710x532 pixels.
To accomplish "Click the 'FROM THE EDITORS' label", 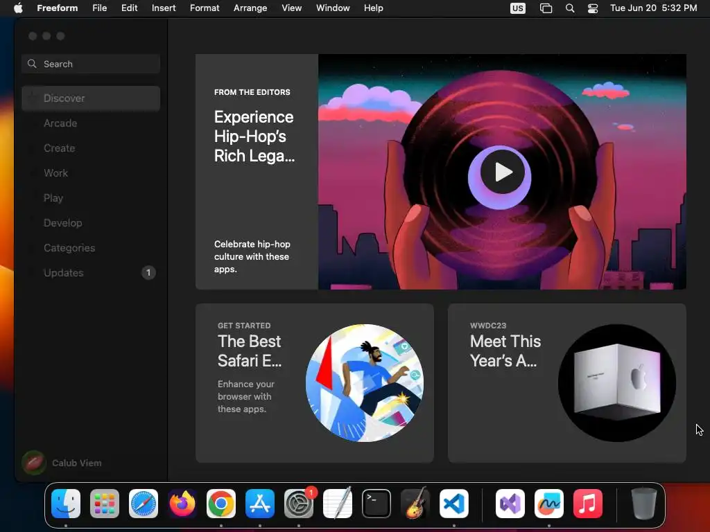I will pos(252,92).
